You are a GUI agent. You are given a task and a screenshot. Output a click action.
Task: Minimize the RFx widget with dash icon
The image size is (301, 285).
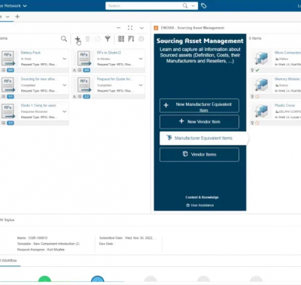[x=118, y=28]
